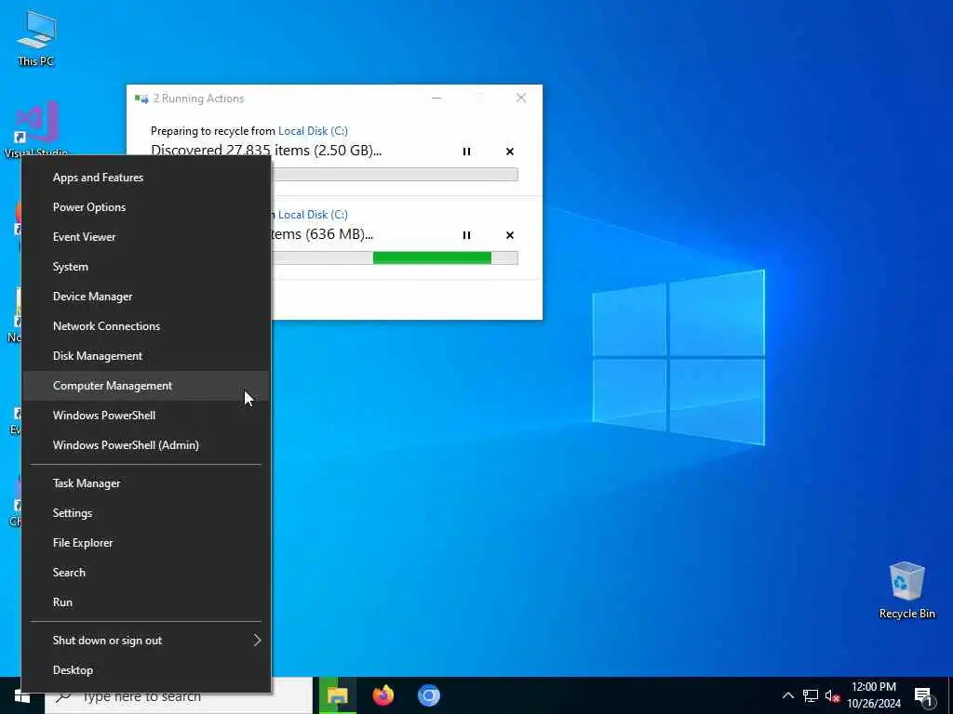
Task: Open the notification center icon
Action: (x=923, y=695)
